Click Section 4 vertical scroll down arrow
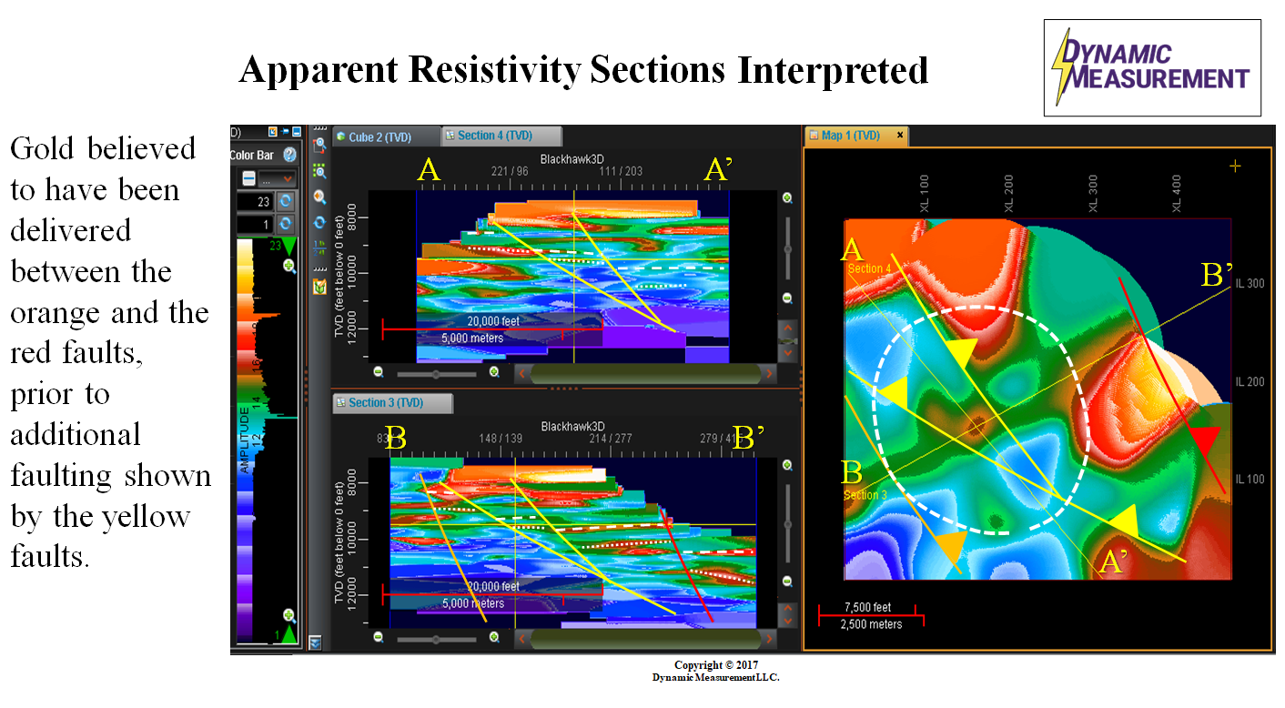 pyautogui.click(x=788, y=352)
